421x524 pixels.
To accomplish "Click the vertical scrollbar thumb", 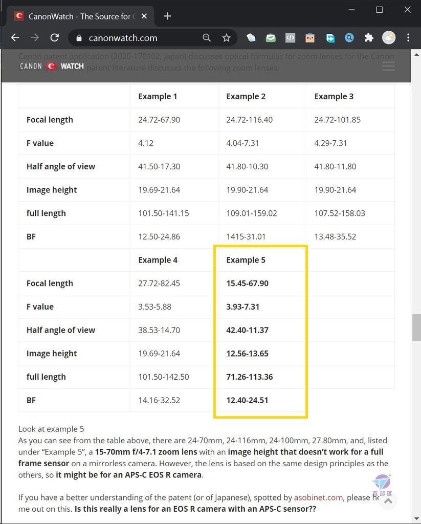I will click(416, 327).
